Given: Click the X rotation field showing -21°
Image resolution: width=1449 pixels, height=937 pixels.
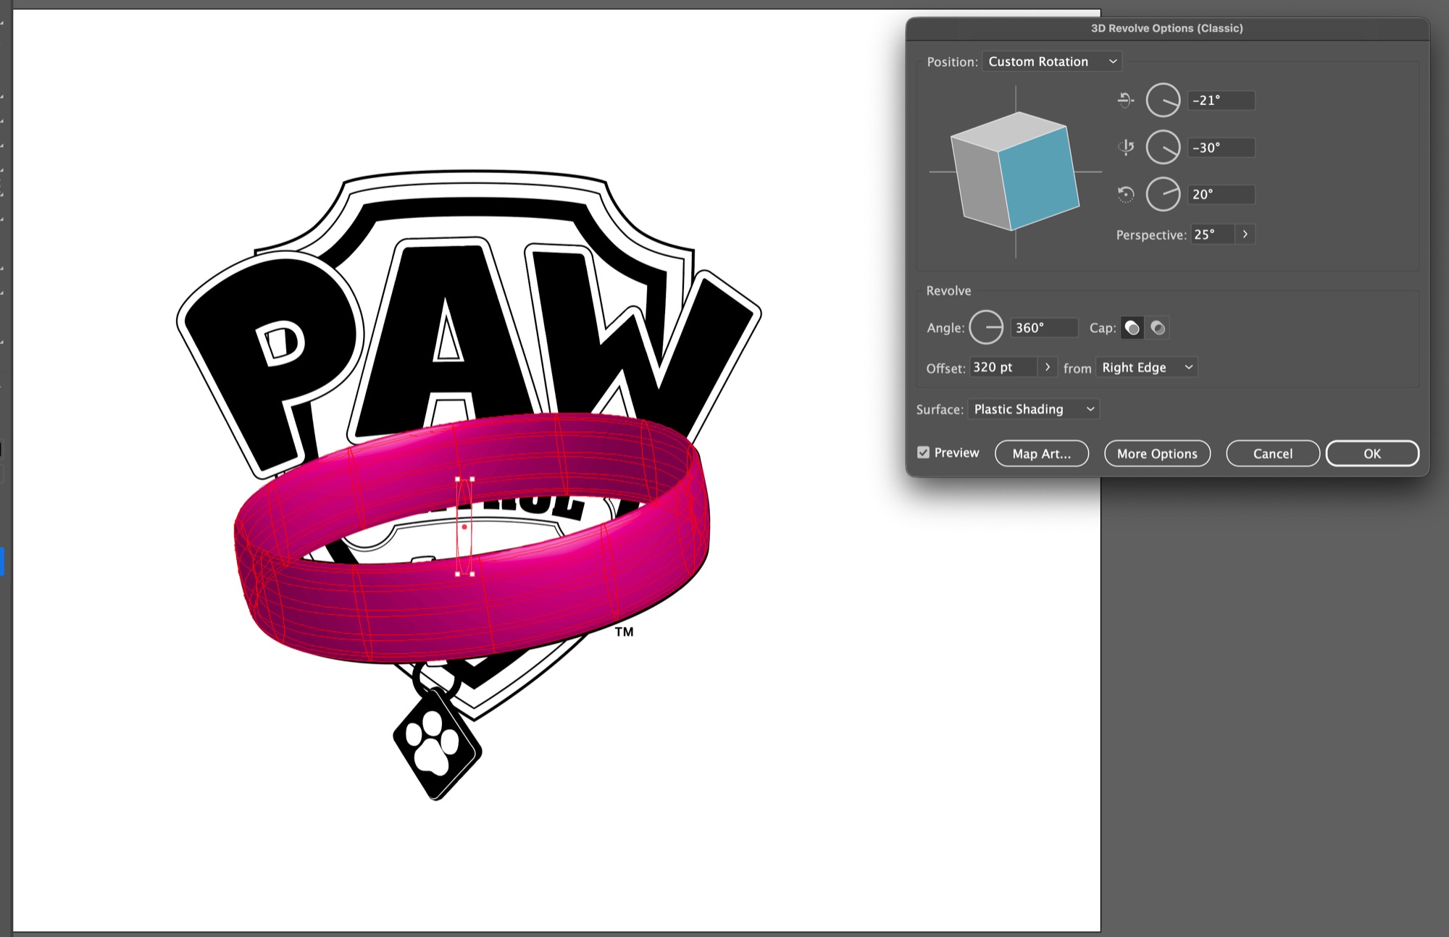Looking at the screenshot, I should [x=1222, y=100].
